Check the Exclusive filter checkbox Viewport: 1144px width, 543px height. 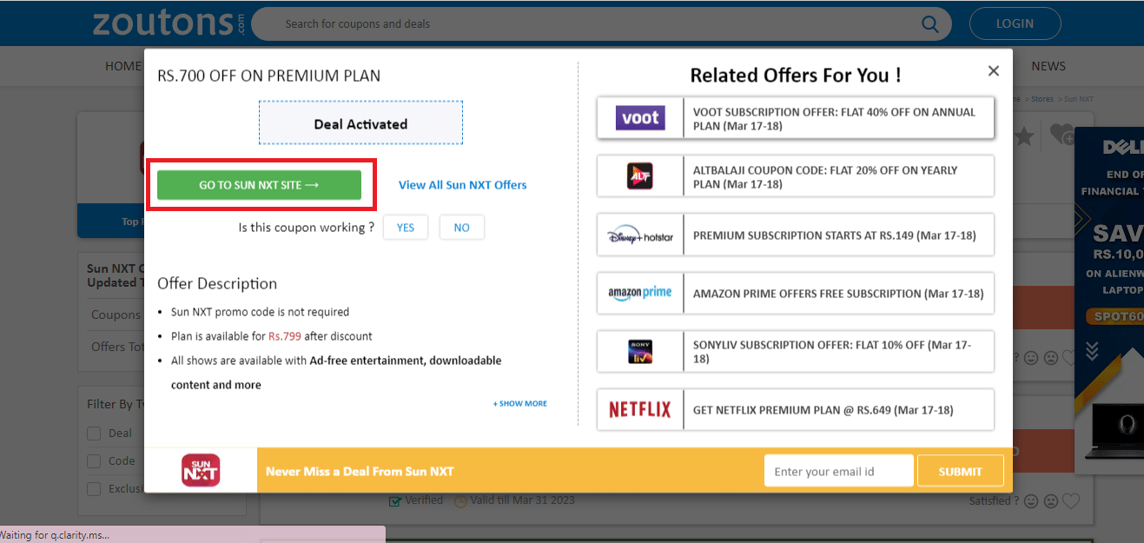(x=94, y=488)
